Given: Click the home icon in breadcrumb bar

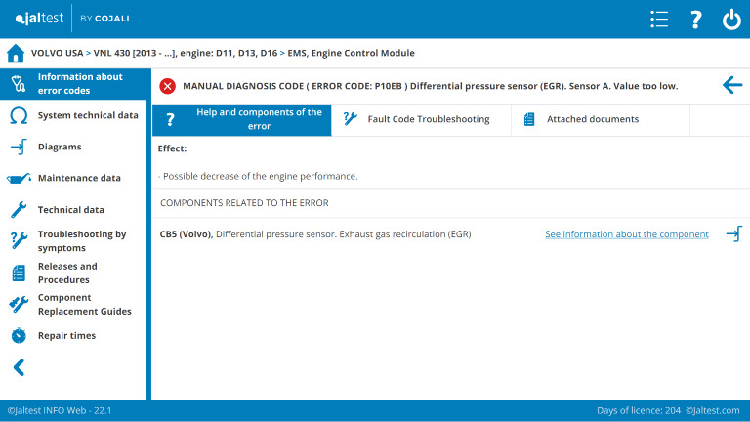Looking at the screenshot, I should tap(15, 53).
